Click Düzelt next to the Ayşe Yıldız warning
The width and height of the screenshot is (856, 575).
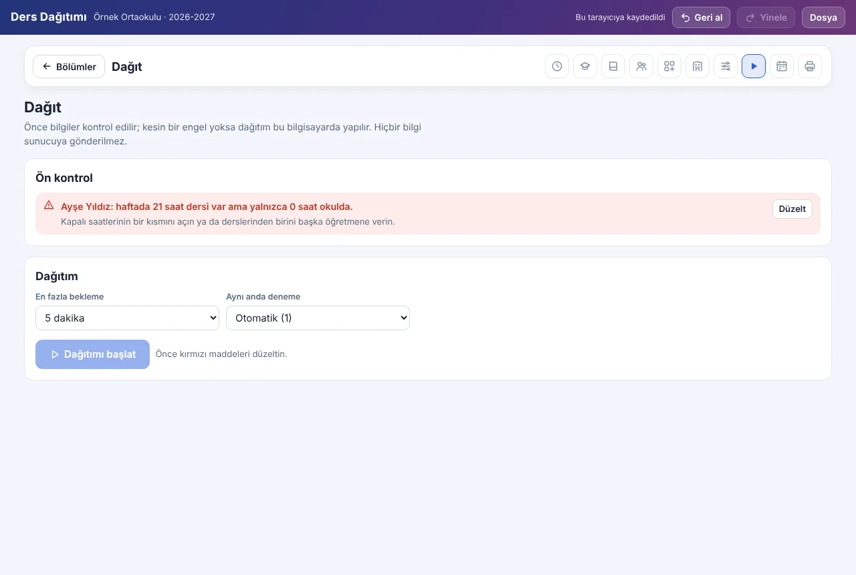[x=792, y=209]
